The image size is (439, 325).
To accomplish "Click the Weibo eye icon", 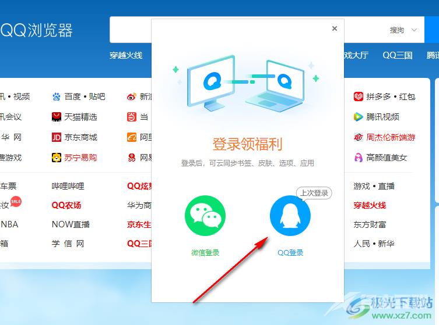I will coord(132,97).
